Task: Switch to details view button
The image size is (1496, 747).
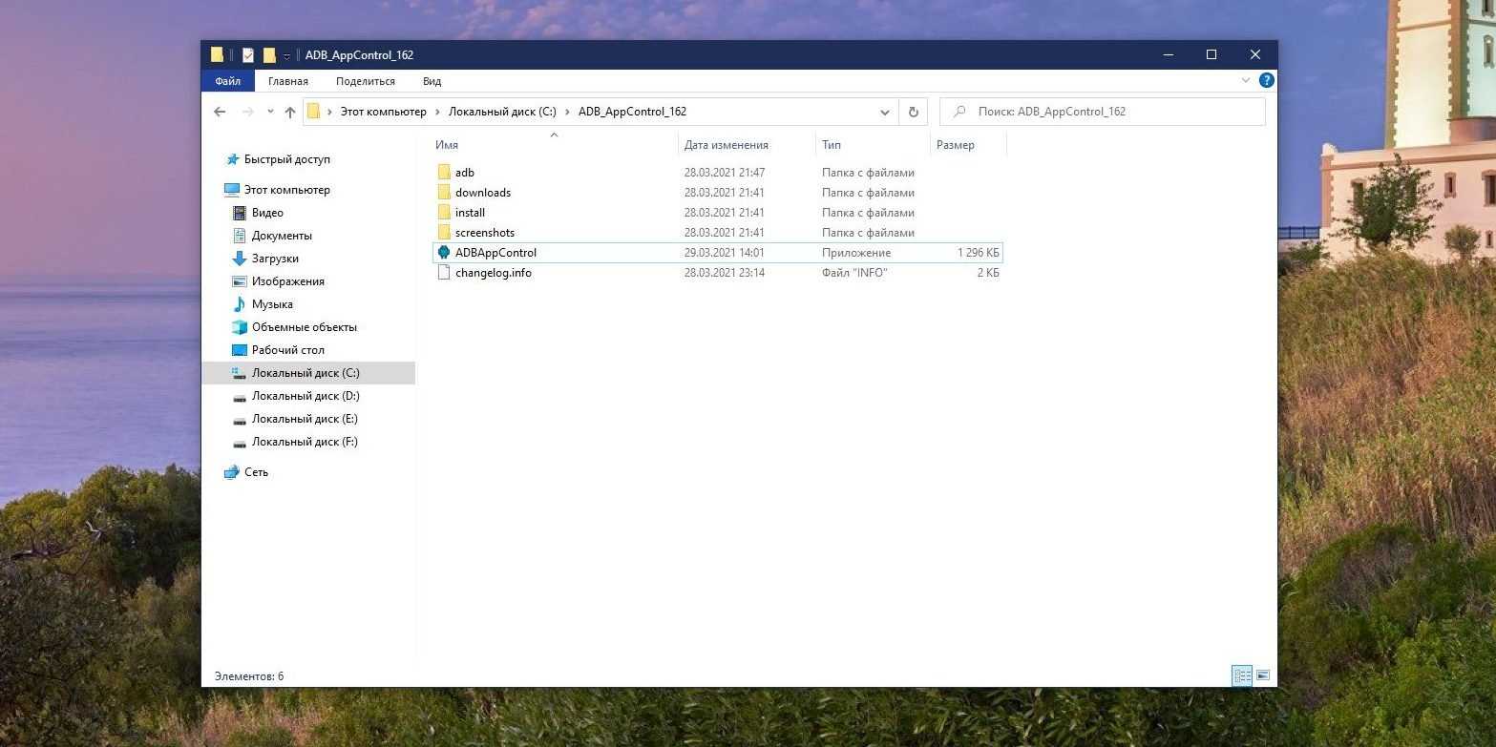Action: (x=1241, y=675)
